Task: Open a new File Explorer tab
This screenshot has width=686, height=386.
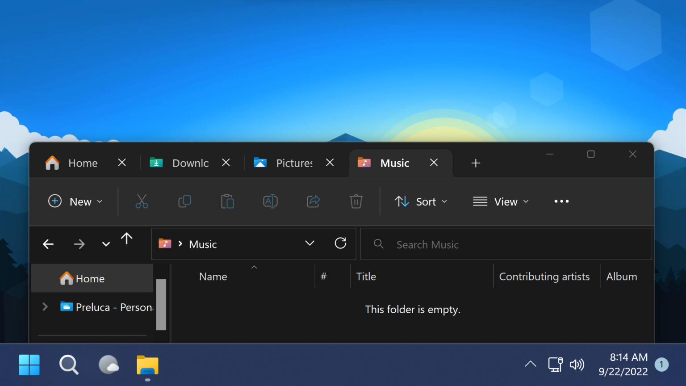Action: click(x=475, y=163)
